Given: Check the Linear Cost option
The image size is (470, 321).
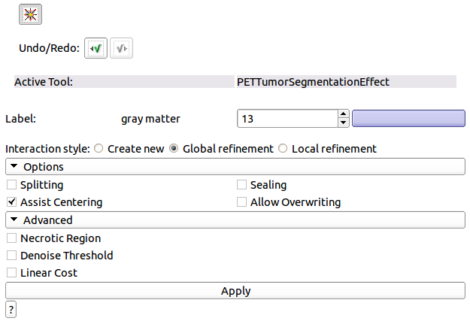Looking at the screenshot, I should [x=11, y=273].
